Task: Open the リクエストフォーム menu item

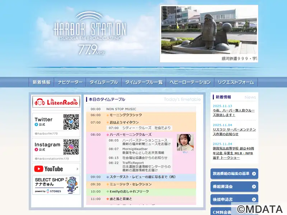Action: pos(236,82)
